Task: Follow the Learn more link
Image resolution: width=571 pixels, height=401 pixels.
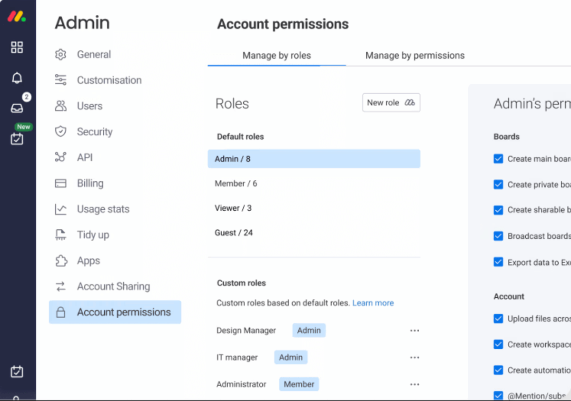Action: 373,303
